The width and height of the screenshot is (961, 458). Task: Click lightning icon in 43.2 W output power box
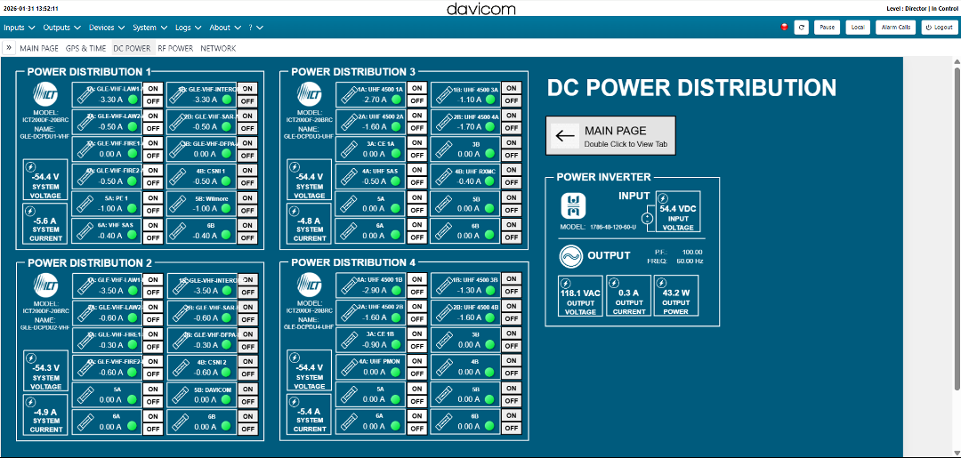[662, 284]
